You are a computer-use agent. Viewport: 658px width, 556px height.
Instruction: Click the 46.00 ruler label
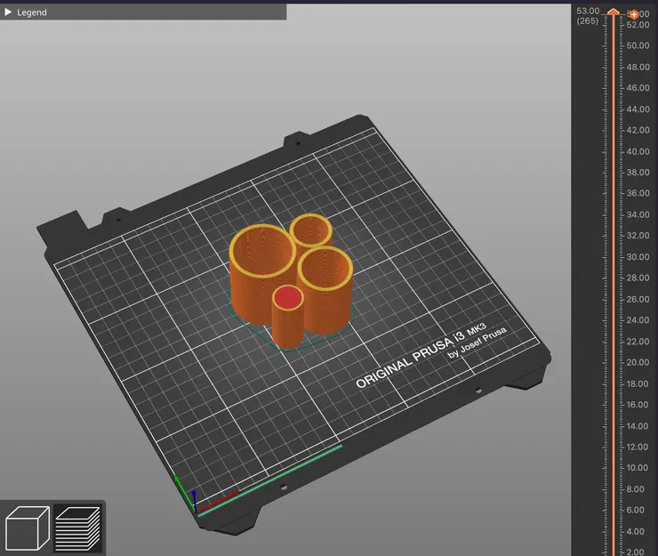coord(638,88)
